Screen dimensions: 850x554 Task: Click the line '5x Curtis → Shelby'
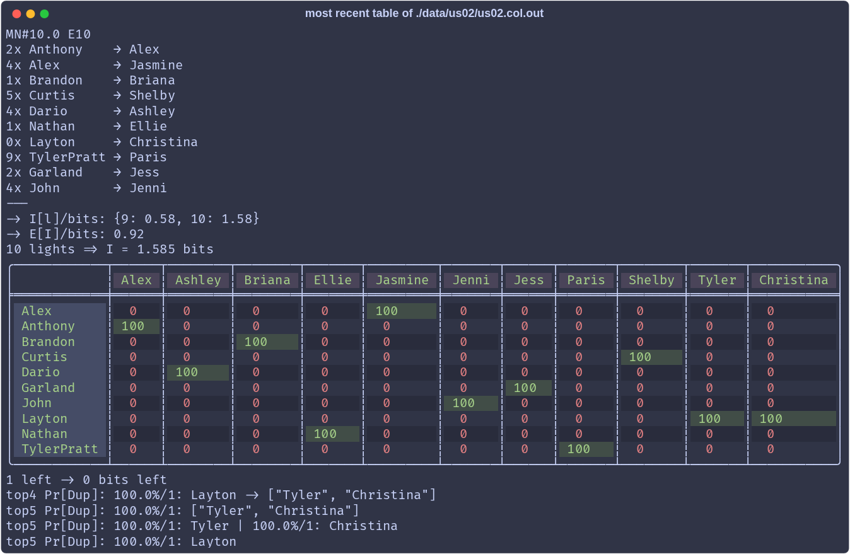[91, 95]
